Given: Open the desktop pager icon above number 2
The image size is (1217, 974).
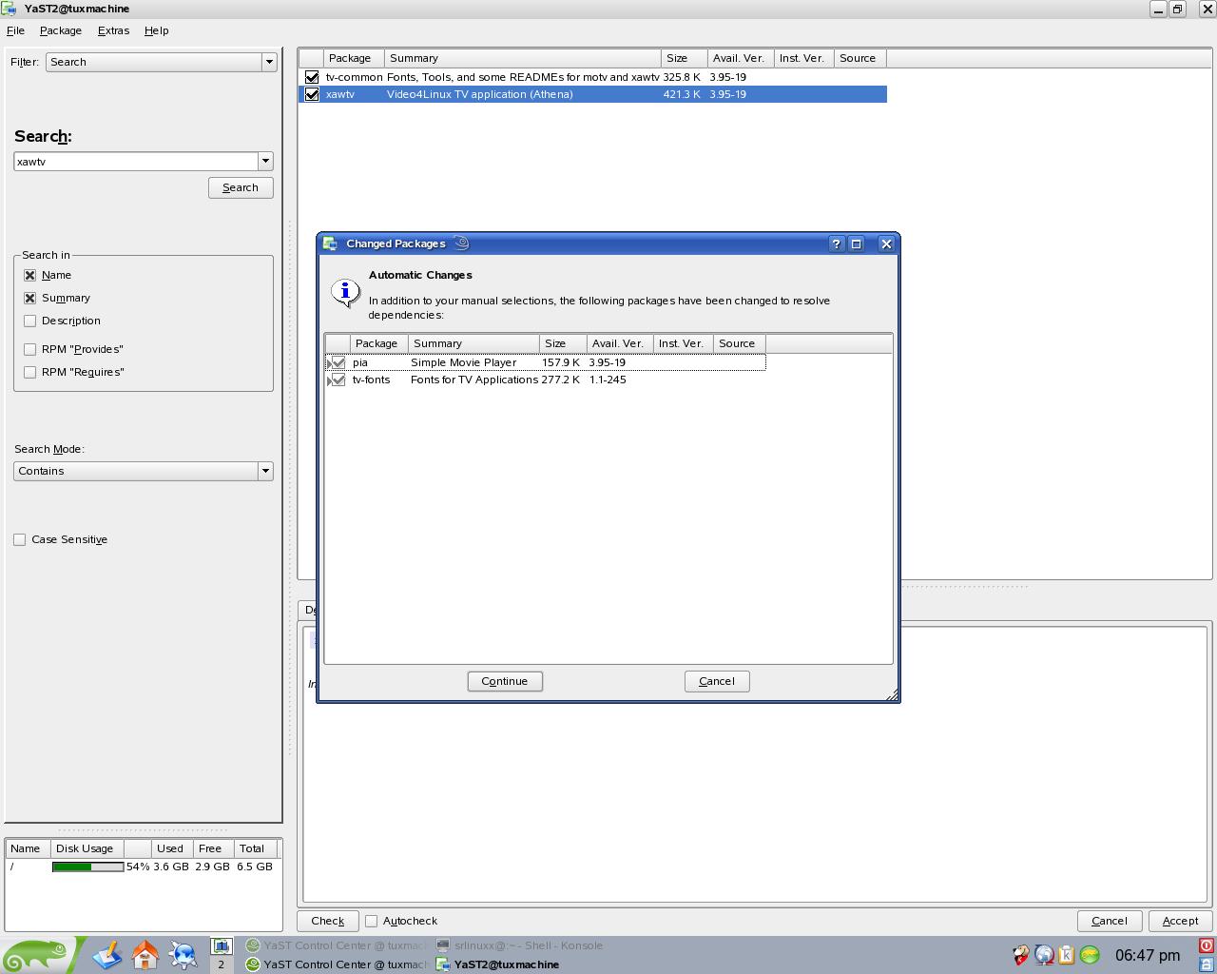Looking at the screenshot, I should (222, 945).
